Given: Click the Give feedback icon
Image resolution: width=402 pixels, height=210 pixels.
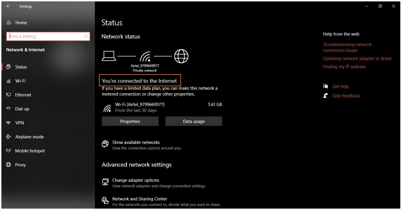Looking at the screenshot, I should (x=326, y=96).
